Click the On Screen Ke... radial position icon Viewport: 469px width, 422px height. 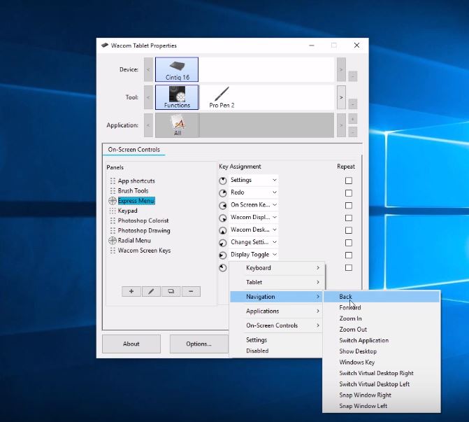(223, 206)
